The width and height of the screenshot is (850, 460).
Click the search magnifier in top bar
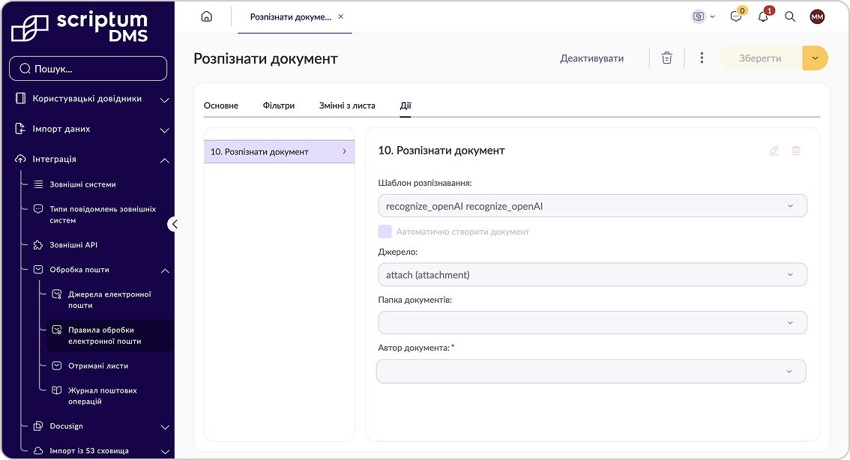(x=790, y=16)
